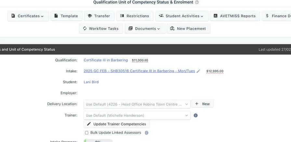Open the Documents dropdown menu
Image resolution: width=291 pixels, height=142 pixels.
[145, 29]
